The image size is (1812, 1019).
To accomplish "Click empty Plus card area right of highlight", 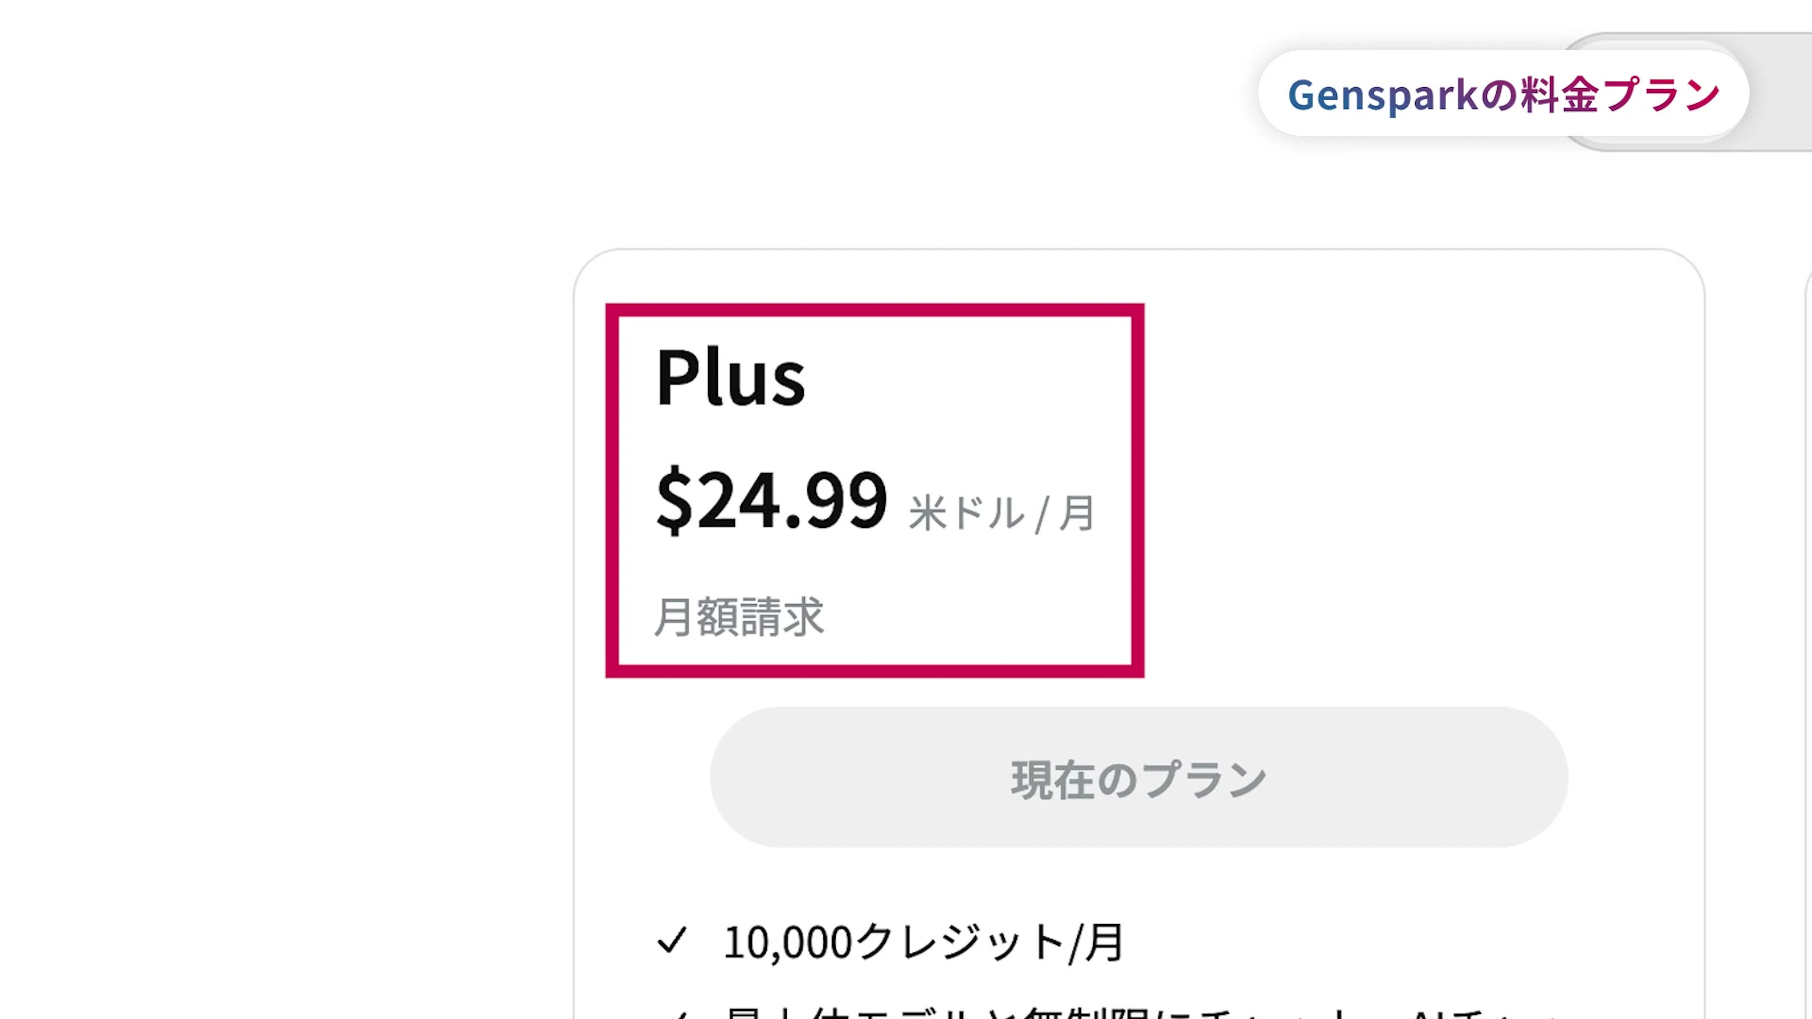I will point(1407,492).
